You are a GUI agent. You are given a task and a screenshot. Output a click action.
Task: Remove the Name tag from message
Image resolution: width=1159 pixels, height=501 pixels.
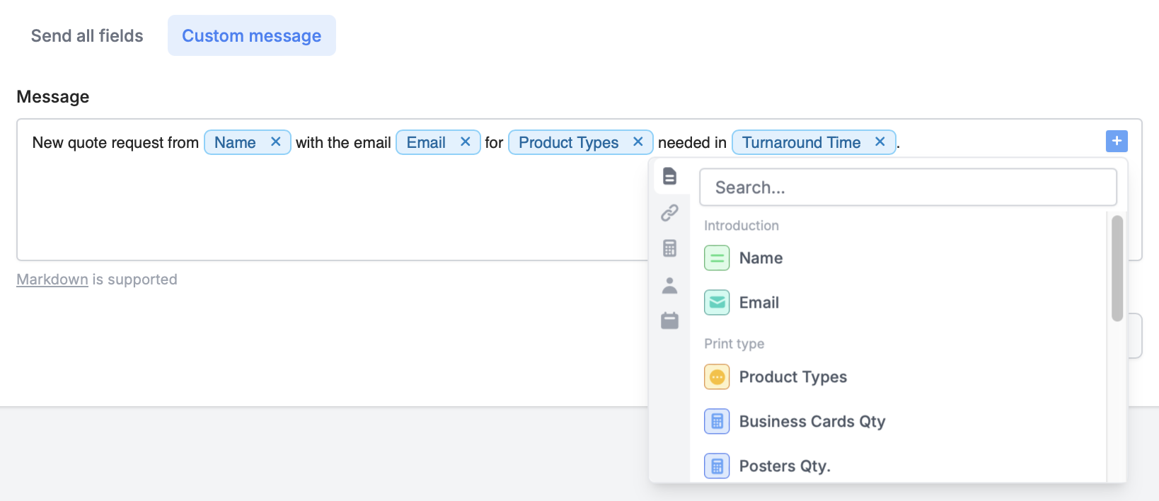pos(276,142)
